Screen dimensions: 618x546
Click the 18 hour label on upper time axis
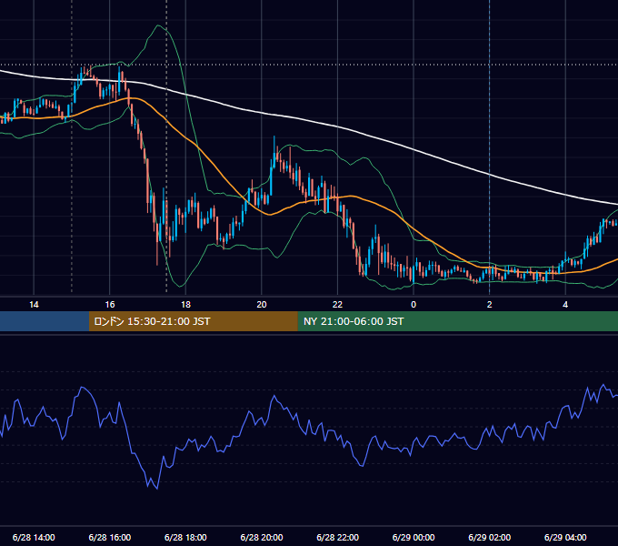185,305
